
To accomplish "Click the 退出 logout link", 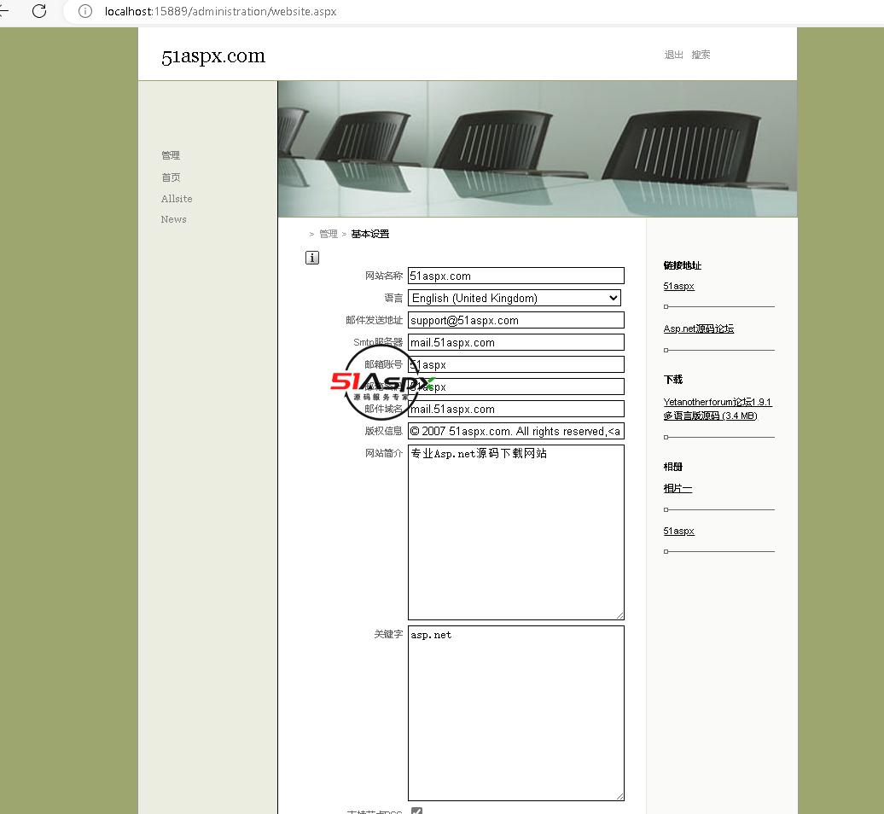I will click(674, 55).
